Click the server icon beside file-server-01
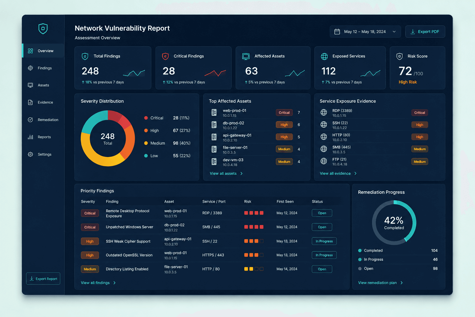 [x=214, y=149]
